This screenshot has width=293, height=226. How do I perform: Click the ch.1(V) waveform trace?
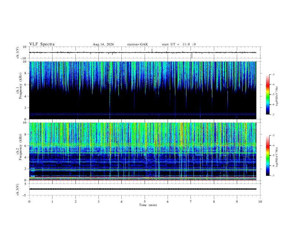142,52
